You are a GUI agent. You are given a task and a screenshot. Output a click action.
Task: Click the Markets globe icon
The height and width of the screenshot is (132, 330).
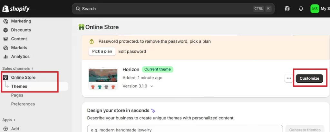[5, 48]
